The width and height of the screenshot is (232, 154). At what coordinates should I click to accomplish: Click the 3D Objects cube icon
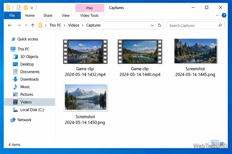(x=15, y=57)
